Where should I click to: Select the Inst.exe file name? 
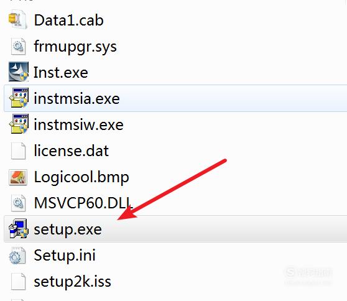click(x=61, y=72)
